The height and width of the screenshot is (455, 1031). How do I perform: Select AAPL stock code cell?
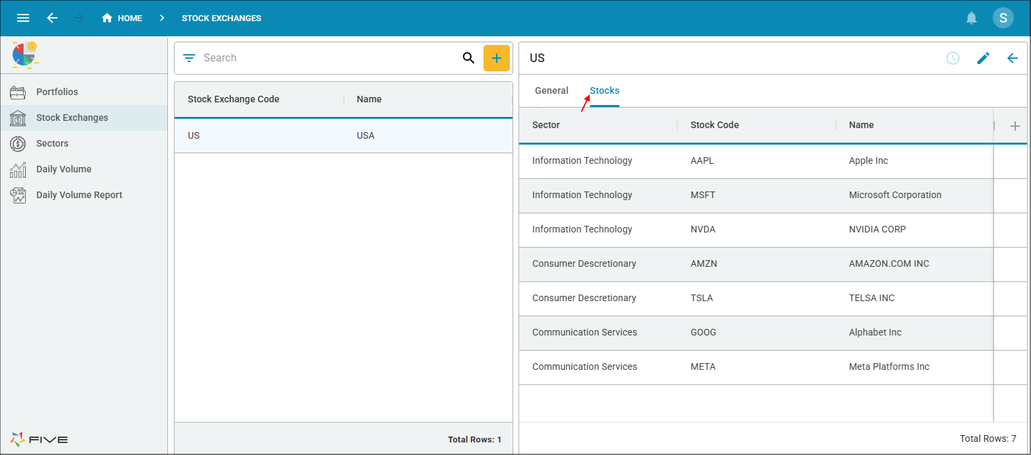(x=702, y=160)
